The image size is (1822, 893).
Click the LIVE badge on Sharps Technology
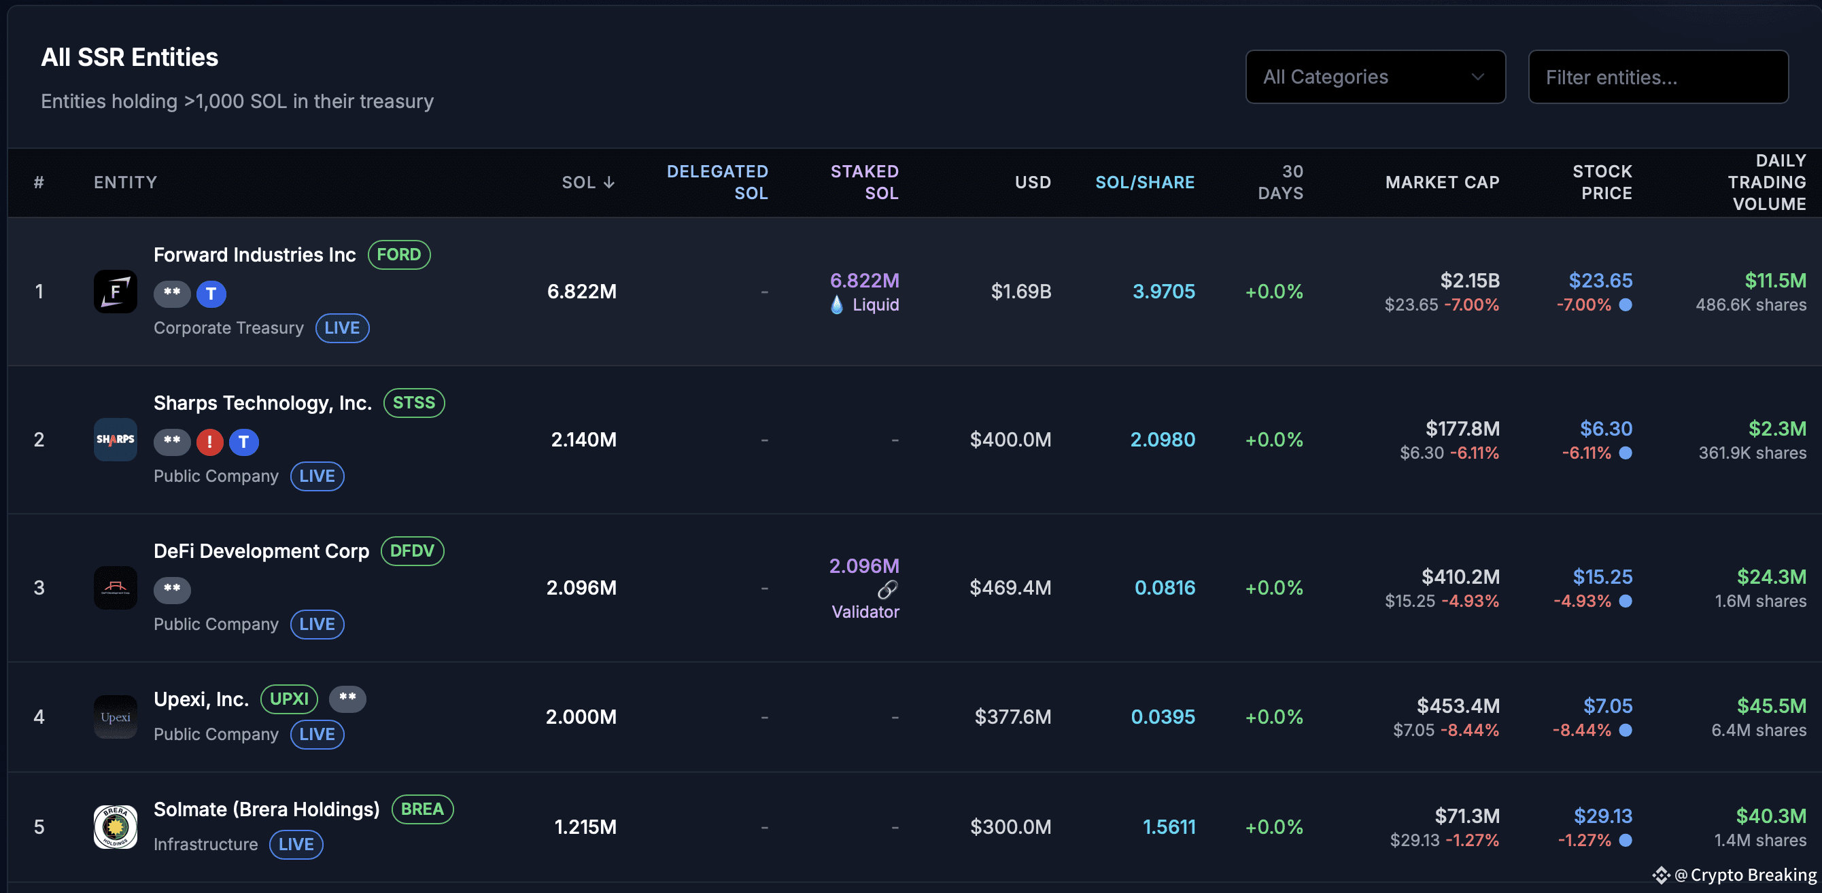[317, 476]
